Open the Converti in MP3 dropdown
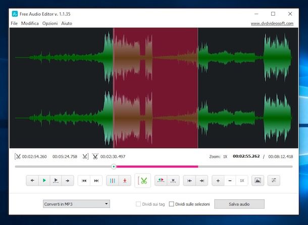308x225 pixels. 76,204
